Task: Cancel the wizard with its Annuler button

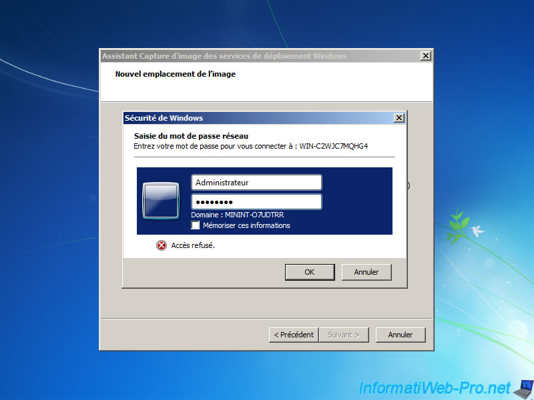Action: click(x=400, y=335)
